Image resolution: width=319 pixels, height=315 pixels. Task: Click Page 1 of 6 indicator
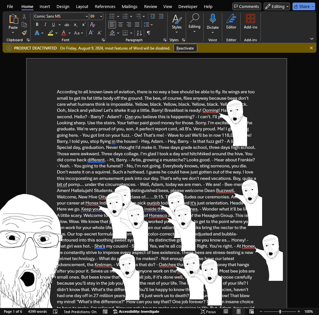tap(13, 311)
